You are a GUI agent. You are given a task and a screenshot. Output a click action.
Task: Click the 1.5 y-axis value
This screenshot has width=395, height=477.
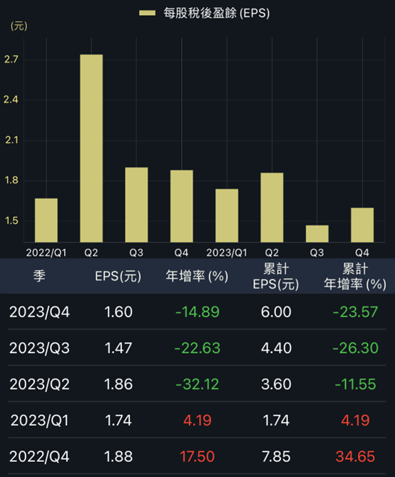coord(11,220)
